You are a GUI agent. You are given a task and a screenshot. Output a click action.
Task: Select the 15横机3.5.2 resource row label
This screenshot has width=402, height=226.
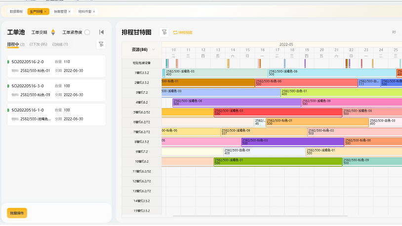coord(142,211)
